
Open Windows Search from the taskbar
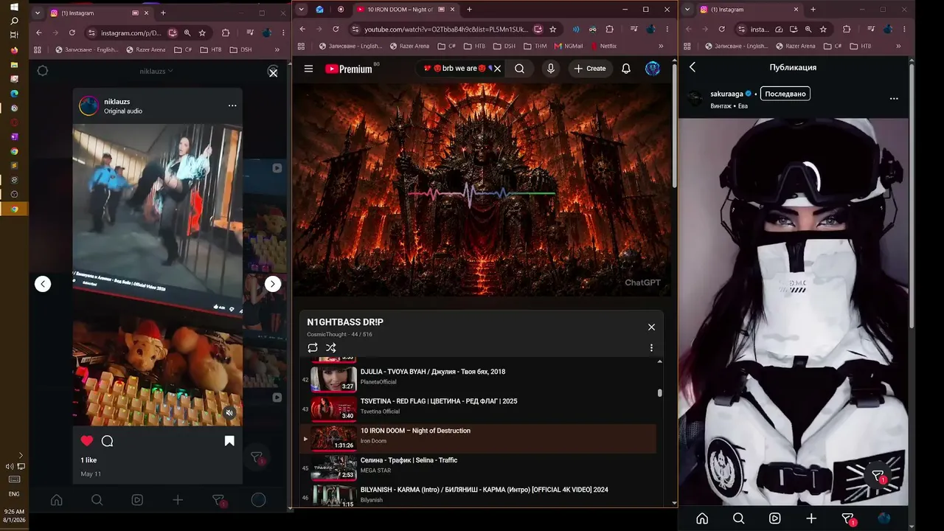coord(14,21)
